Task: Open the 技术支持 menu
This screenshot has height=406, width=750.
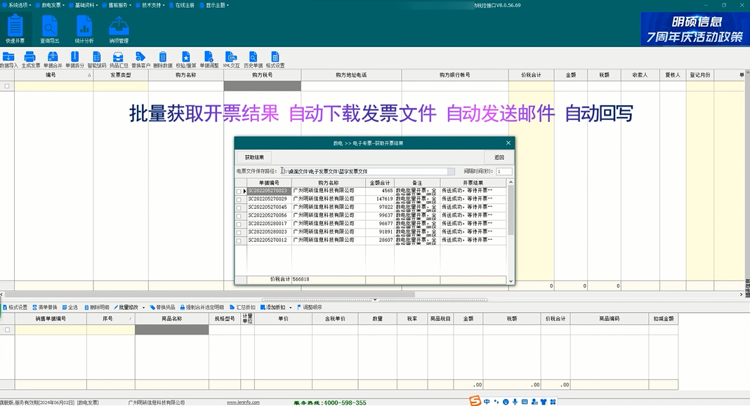Action: point(152,5)
